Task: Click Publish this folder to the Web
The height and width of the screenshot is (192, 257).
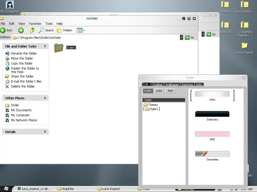Action: pyautogui.click(x=25, y=70)
